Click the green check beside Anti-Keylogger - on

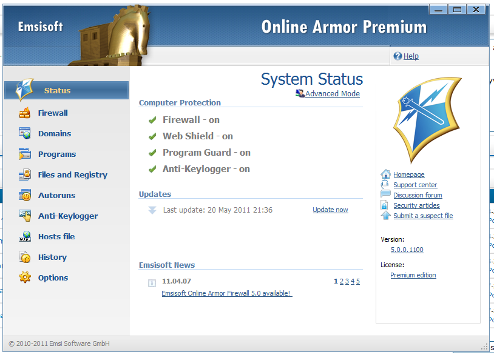(x=152, y=169)
